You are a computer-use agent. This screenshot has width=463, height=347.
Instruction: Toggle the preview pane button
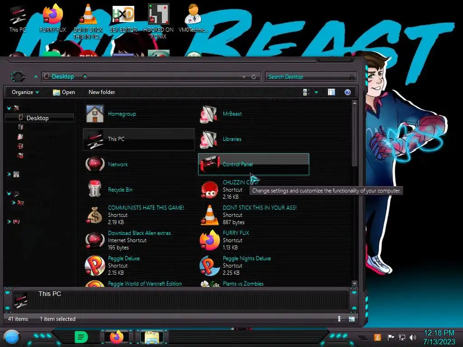[x=331, y=92]
